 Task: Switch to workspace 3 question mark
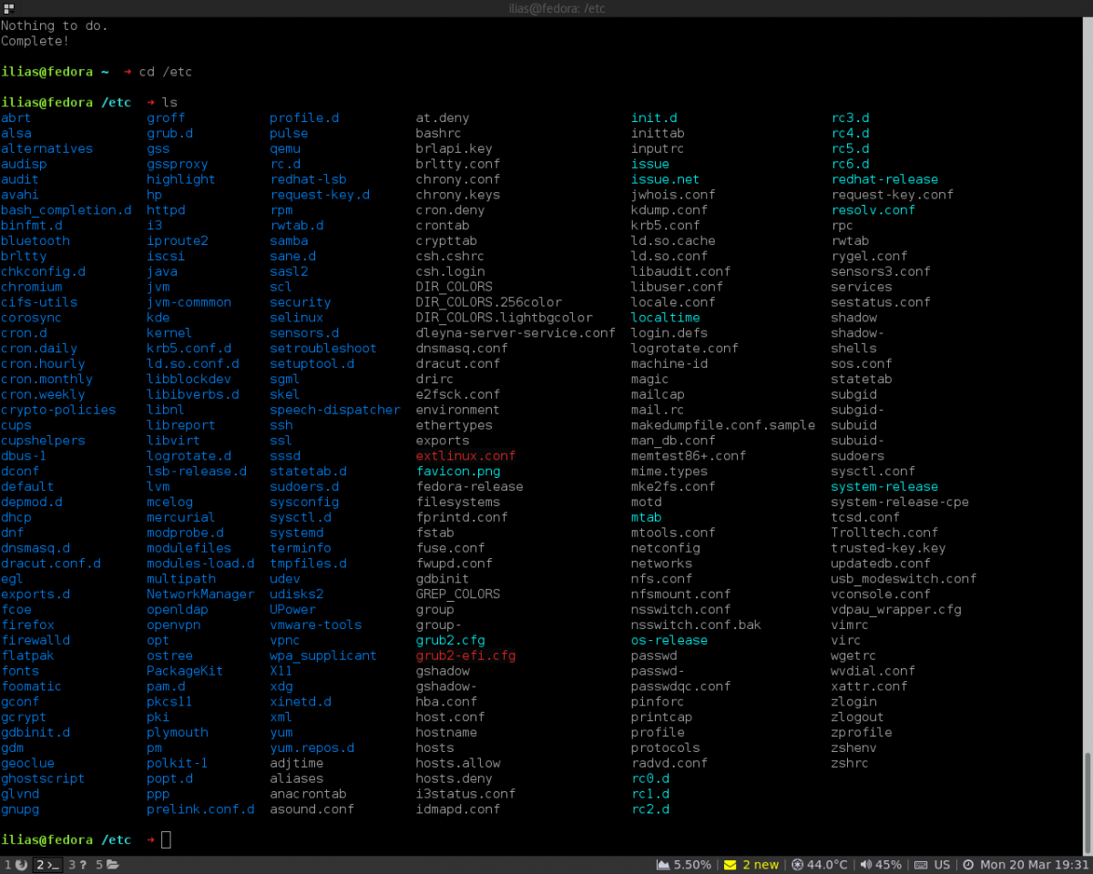[77, 865]
